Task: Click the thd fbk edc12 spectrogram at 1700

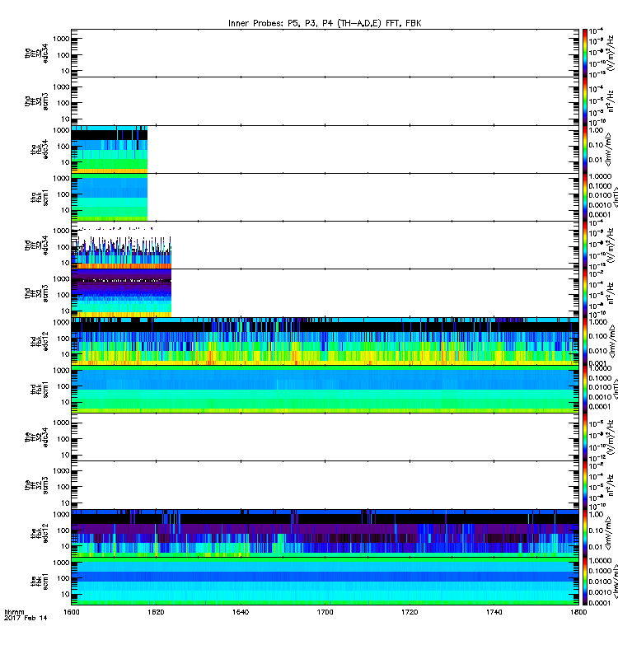Action: pyautogui.click(x=325, y=341)
